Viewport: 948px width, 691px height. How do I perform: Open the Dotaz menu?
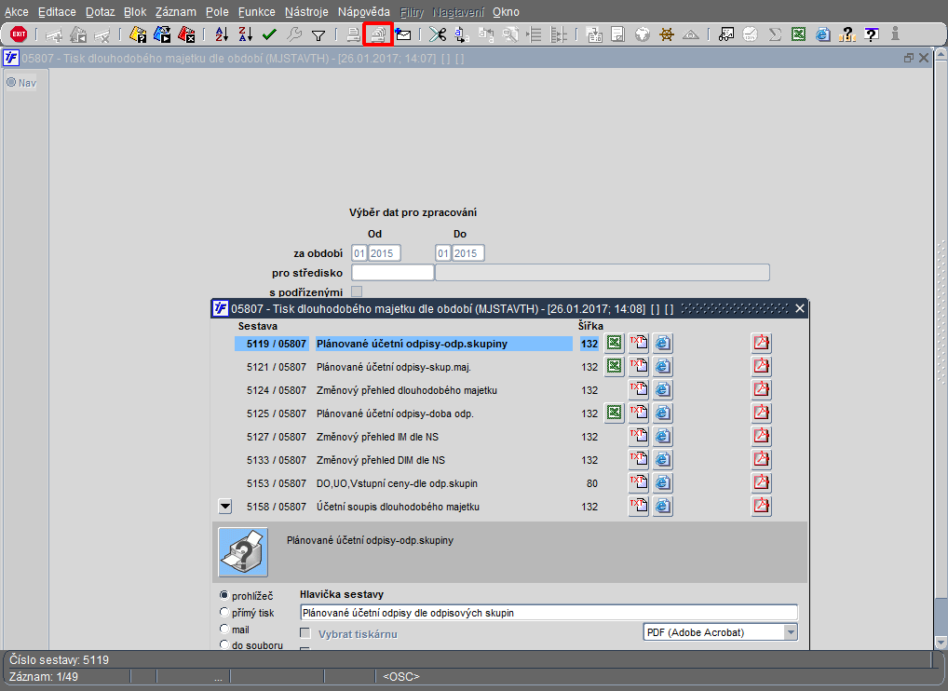pyautogui.click(x=100, y=12)
